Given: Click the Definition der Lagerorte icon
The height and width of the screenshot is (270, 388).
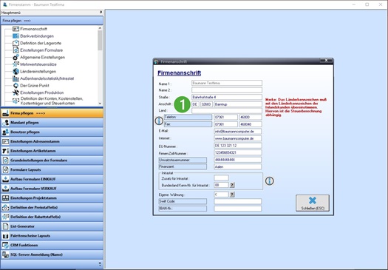Looking at the screenshot, I should tap(16, 43).
